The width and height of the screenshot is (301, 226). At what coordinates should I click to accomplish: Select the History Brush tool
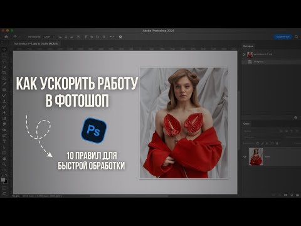point(4,107)
